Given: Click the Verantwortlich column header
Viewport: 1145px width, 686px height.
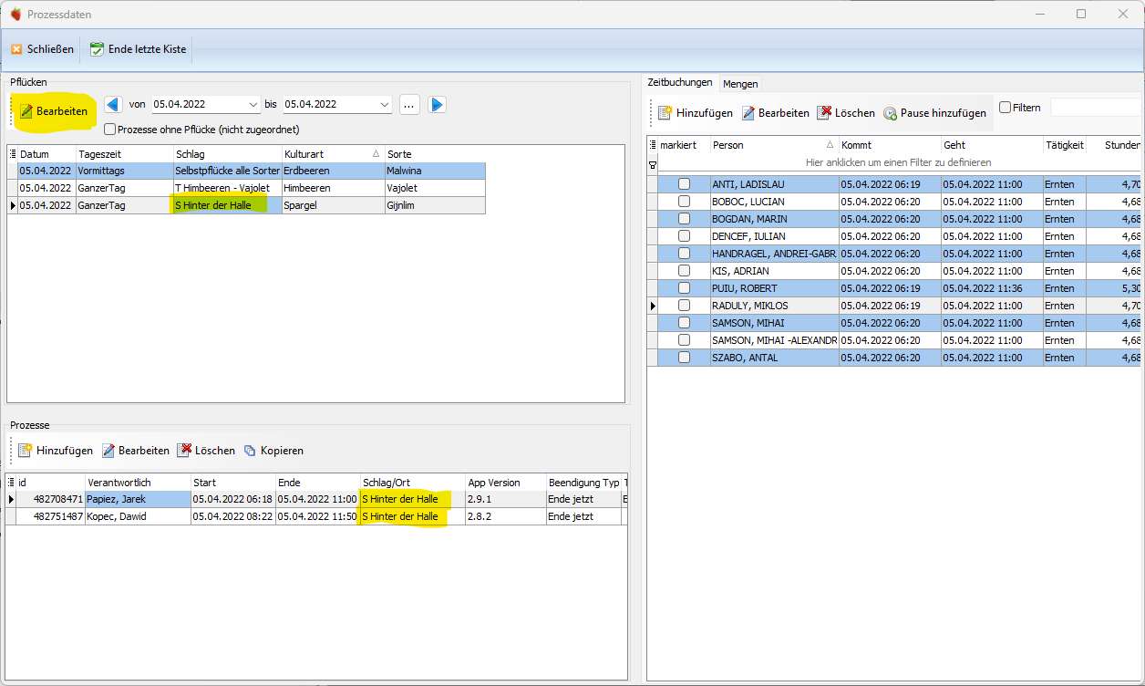Looking at the screenshot, I should (x=138, y=483).
